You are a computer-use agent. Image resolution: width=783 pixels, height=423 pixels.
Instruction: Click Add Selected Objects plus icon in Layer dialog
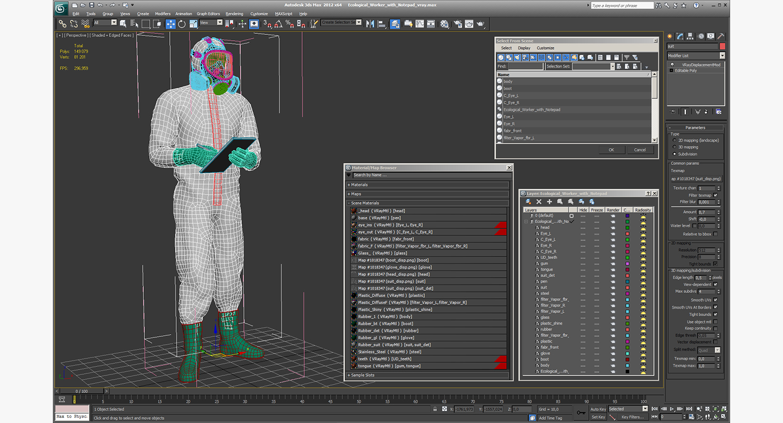pyautogui.click(x=549, y=201)
